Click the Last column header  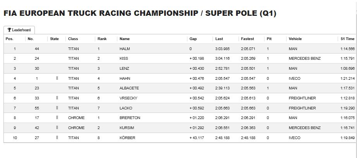pyautogui.click(x=219, y=39)
